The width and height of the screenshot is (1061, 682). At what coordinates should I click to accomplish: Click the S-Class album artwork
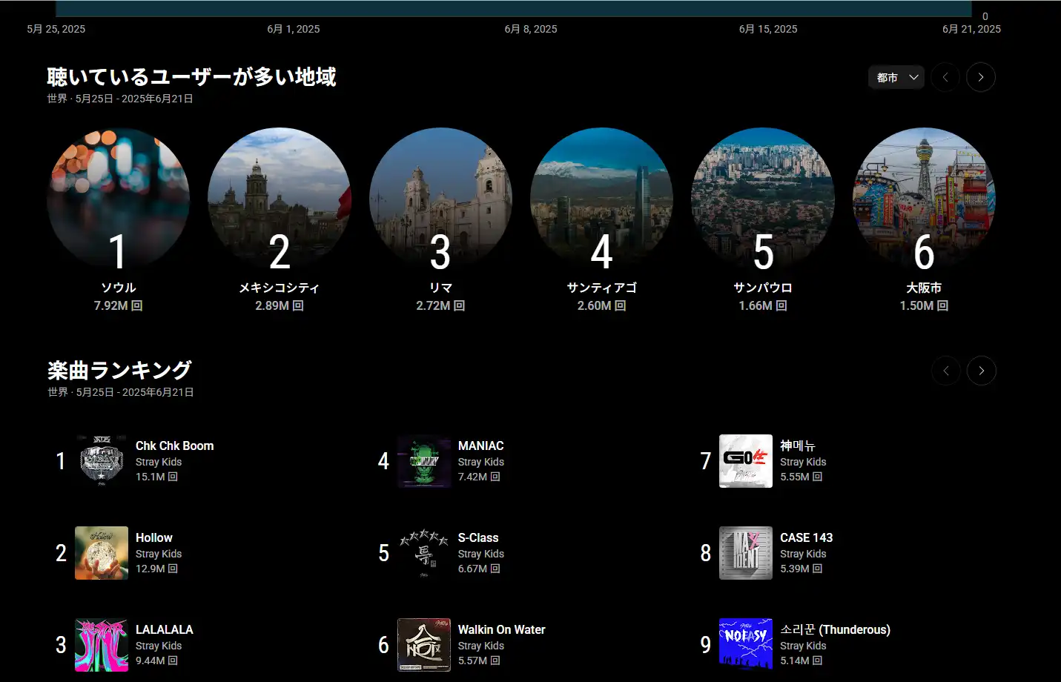[424, 553]
